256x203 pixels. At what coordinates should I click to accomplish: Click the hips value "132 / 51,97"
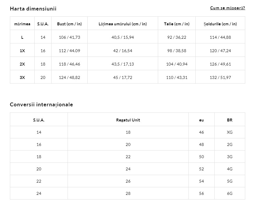coord(220,77)
